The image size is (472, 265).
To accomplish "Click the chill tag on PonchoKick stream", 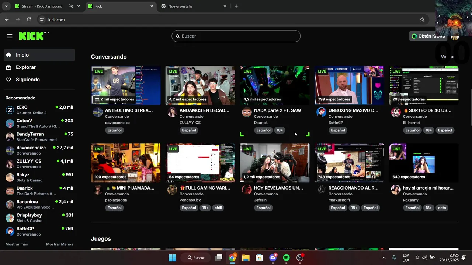I will (x=218, y=208).
